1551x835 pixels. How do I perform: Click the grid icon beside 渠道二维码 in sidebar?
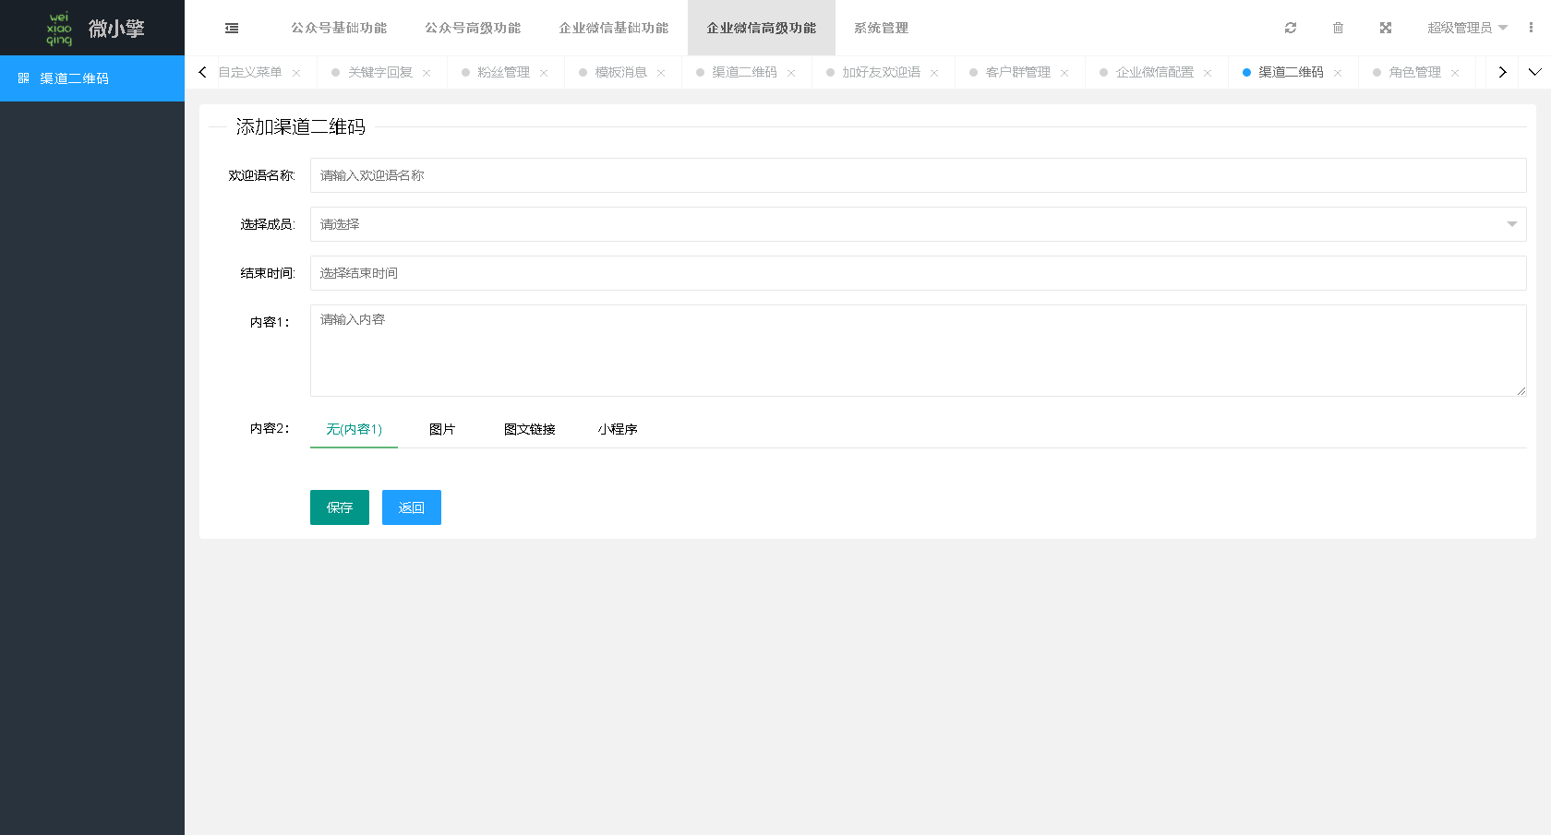point(23,78)
